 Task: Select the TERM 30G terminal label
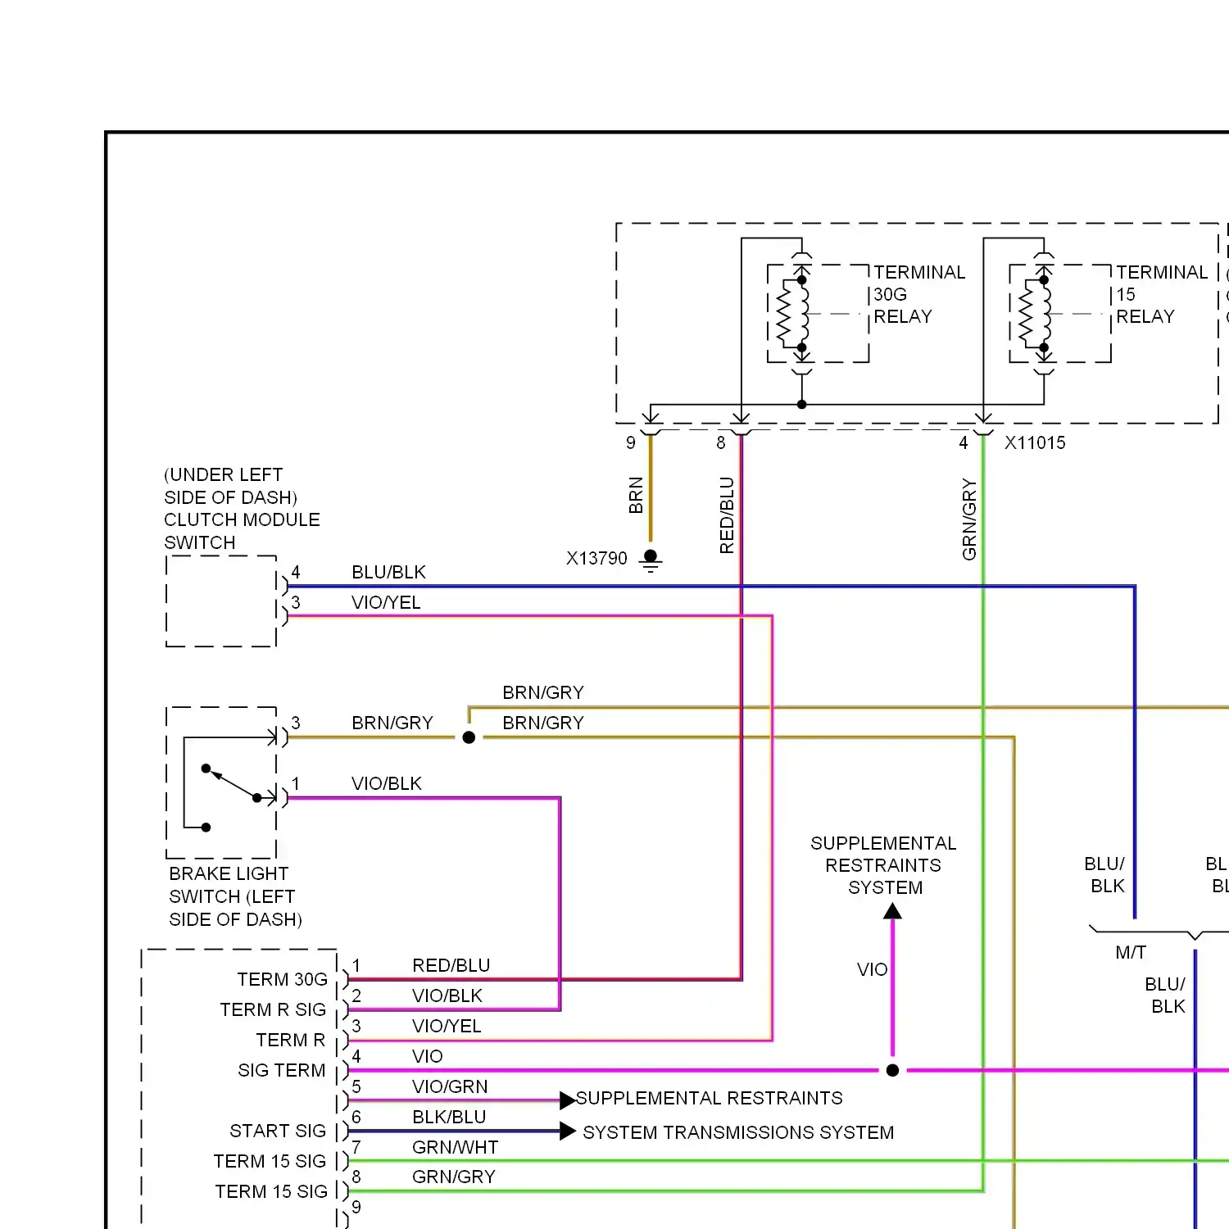pos(283,980)
